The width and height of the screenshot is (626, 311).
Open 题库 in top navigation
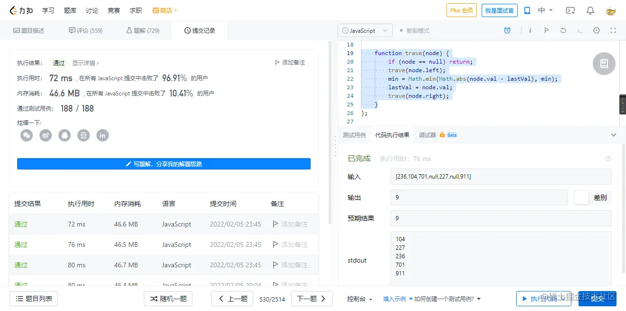[70, 10]
